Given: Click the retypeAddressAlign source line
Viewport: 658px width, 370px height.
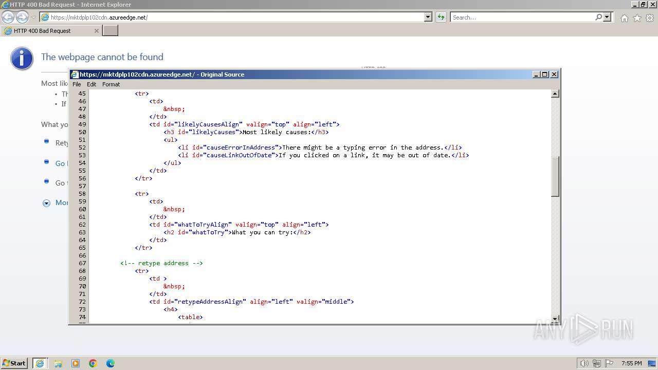Looking at the screenshot, I should coord(251,302).
